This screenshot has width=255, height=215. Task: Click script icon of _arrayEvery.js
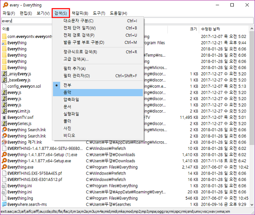[4, 74]
